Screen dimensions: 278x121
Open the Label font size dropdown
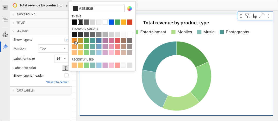pyautogui.click(x=61, y=59)
